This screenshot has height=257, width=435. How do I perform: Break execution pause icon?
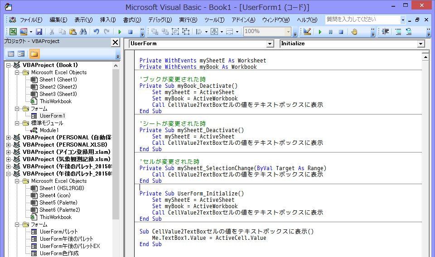pos(330,32)
